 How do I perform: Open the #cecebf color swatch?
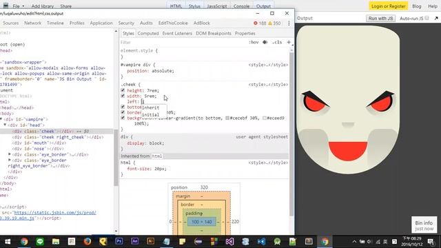227,118
